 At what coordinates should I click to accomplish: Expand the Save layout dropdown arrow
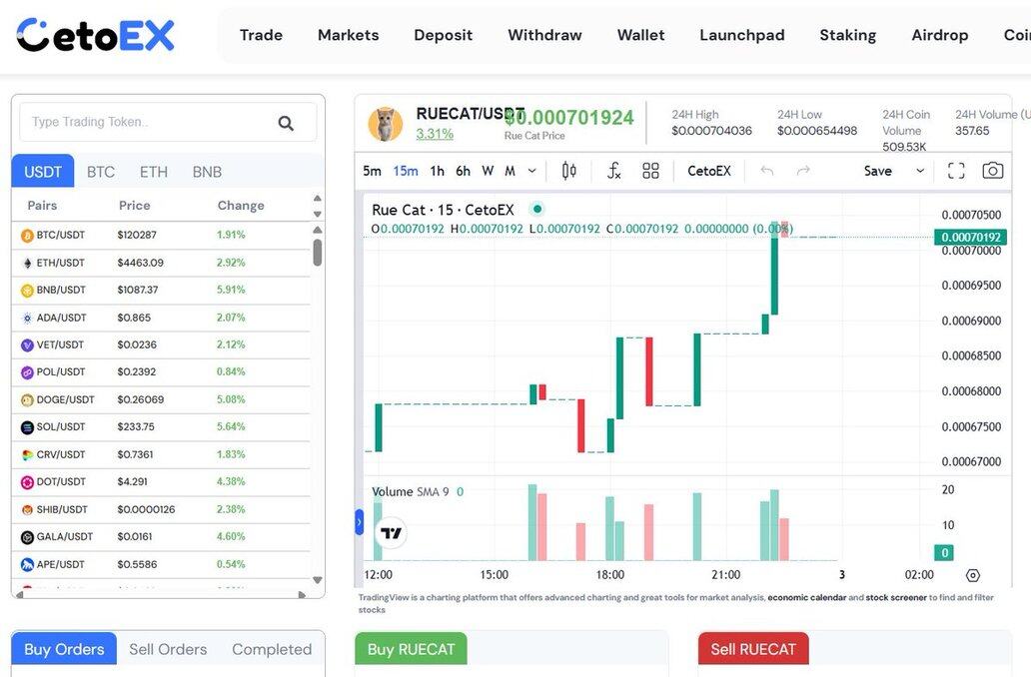920,171
